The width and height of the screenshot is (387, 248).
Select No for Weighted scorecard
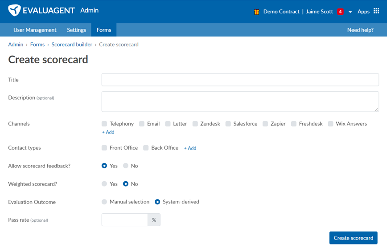point(126,183)
